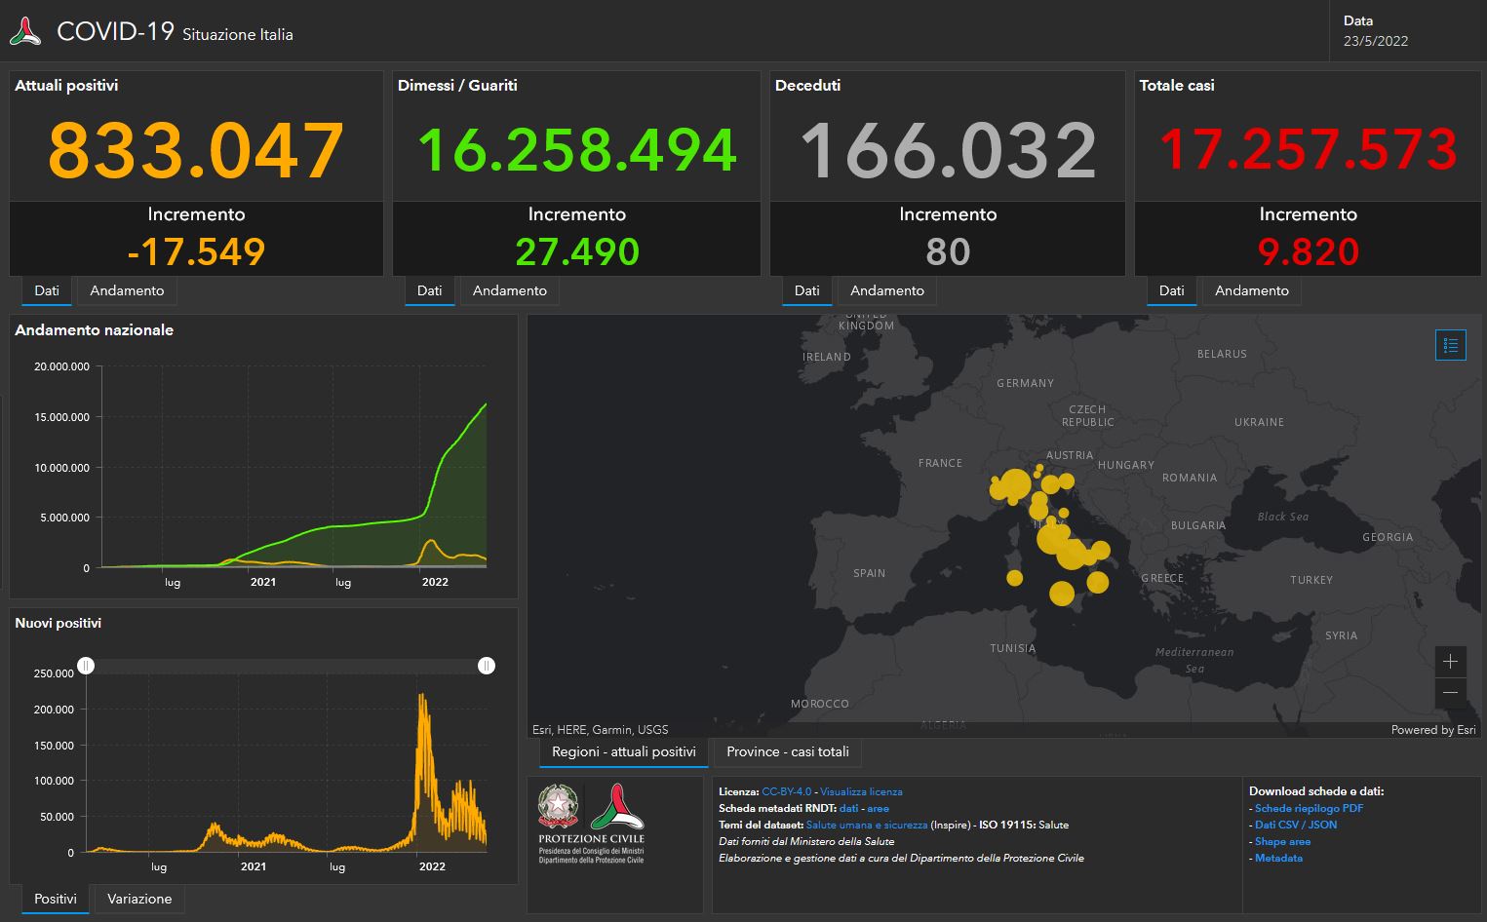Image resolution: width=1487 pixels, height=922 pixels.
Task: Open Andamento view for the Deceduti panel
Action: tap(886, 290)
